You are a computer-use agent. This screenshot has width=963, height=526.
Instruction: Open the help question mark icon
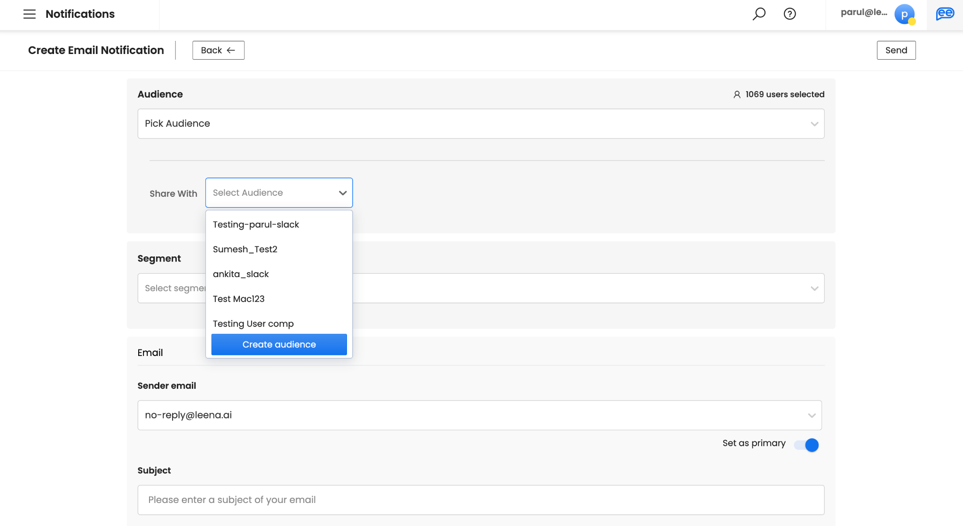[790, 14]
